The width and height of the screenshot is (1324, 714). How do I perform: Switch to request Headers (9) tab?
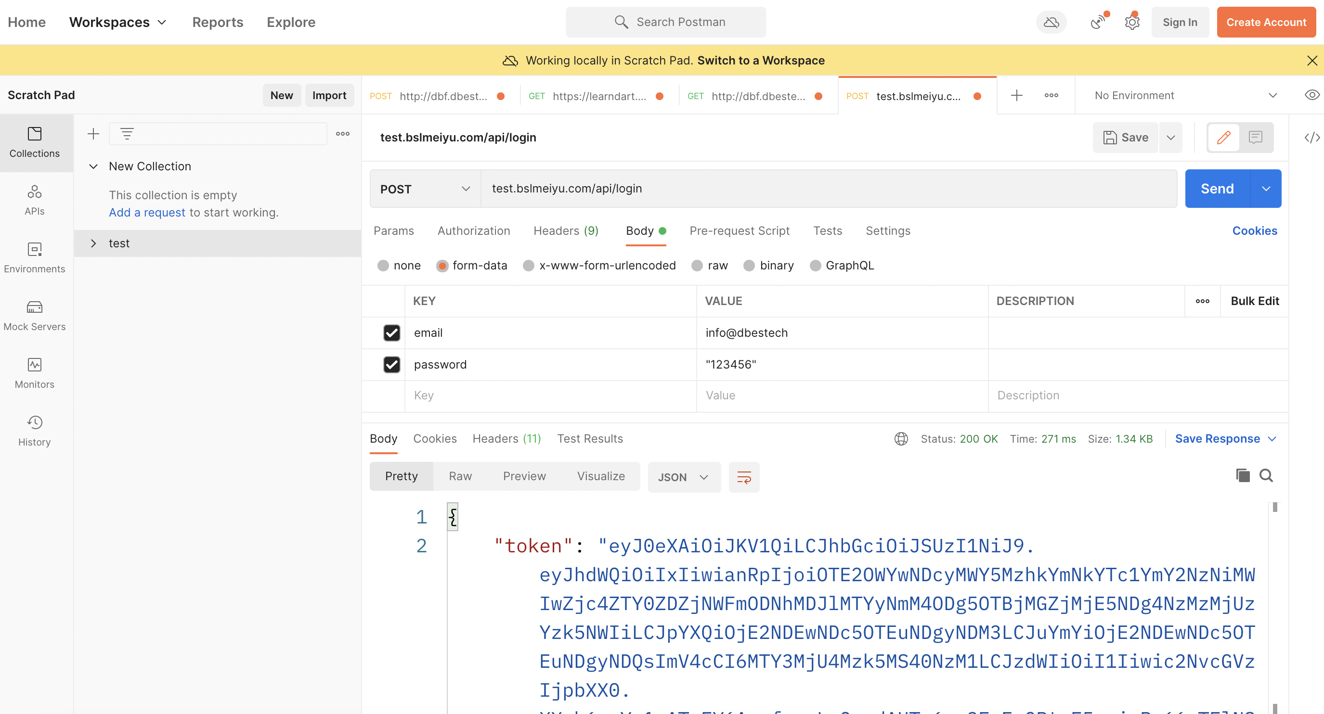tap(565, 231)
